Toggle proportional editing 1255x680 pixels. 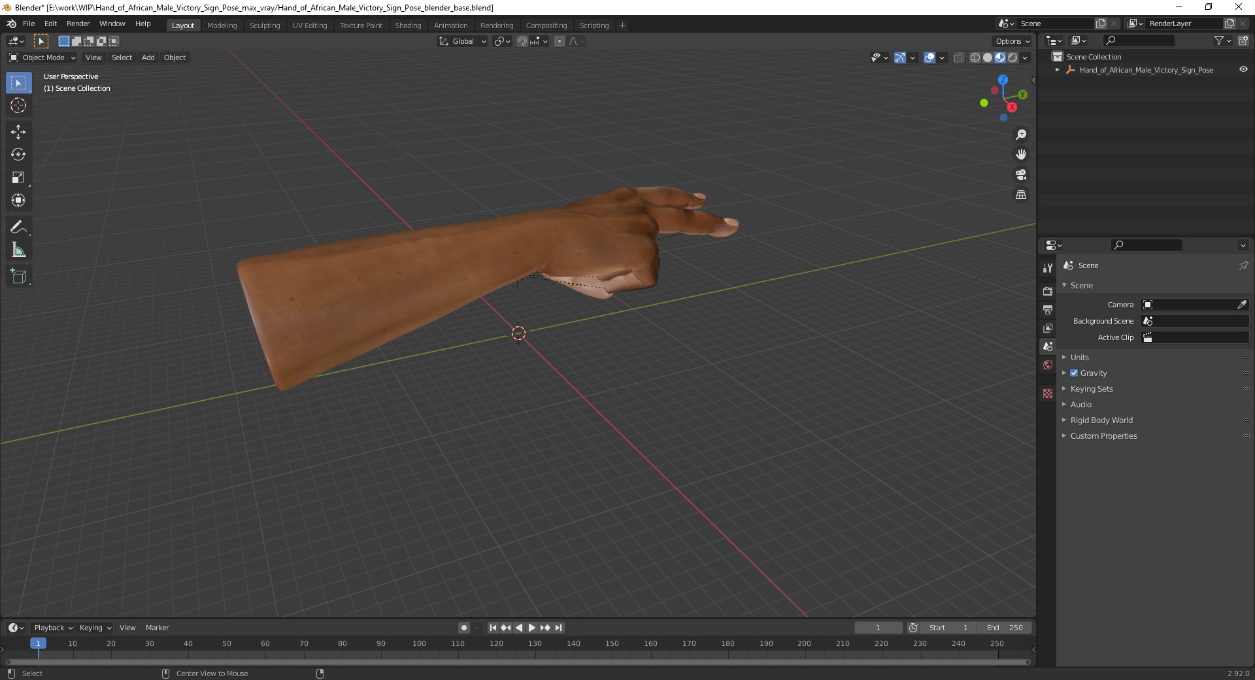tap(560, 41)
